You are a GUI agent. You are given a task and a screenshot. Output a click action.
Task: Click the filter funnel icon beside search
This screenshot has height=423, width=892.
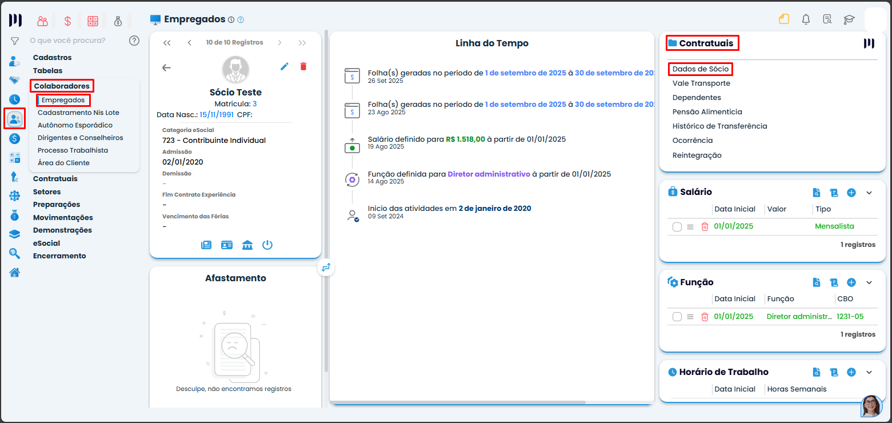pos(15,41)
